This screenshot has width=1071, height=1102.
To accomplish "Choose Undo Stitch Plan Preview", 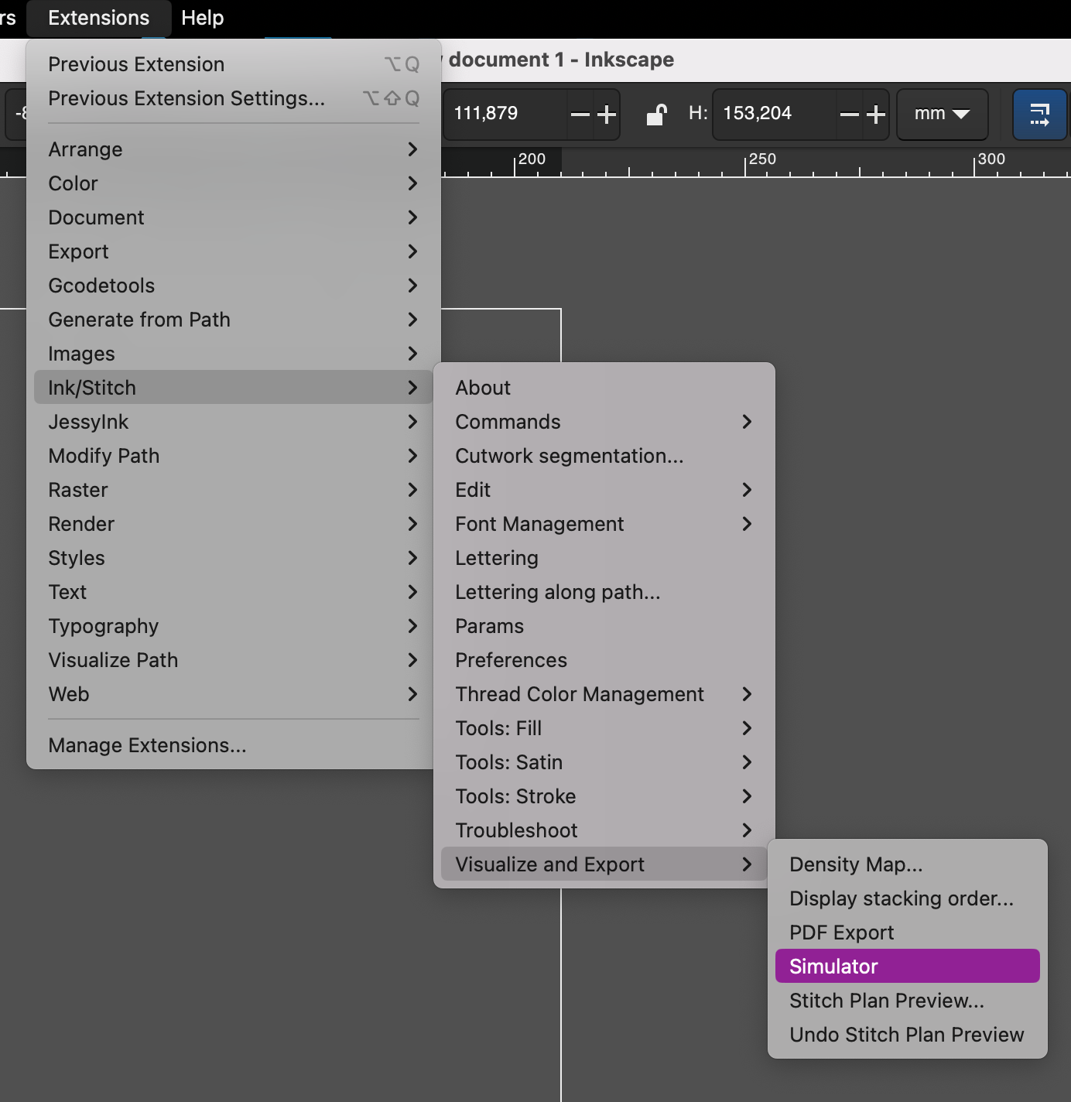I will click(908, 1035).
